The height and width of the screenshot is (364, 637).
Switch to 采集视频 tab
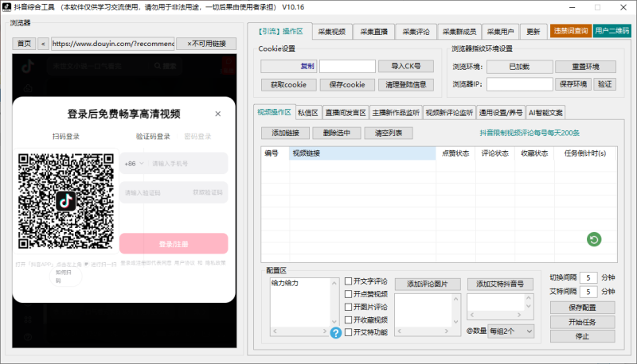pyautogui.click(x=332, y=32)
